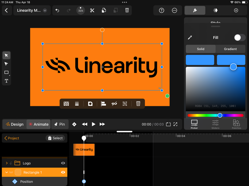Screen dimensions: 249x186
Task: Fast-forward the animation
Action: pyautogui.click(x=102, y=124)
